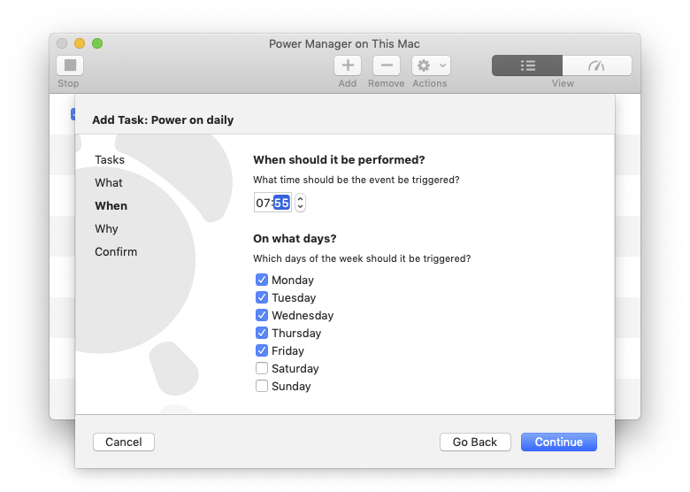Disable the Tuesday checkbox
690x492 pixels.
point(262,297)
